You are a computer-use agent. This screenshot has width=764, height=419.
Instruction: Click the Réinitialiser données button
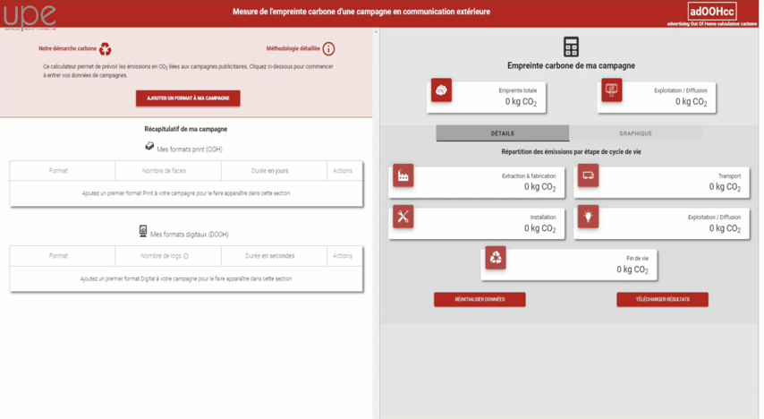[480, 299]
